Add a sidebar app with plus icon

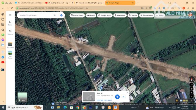pyautogui.click(x=3, y=52)
